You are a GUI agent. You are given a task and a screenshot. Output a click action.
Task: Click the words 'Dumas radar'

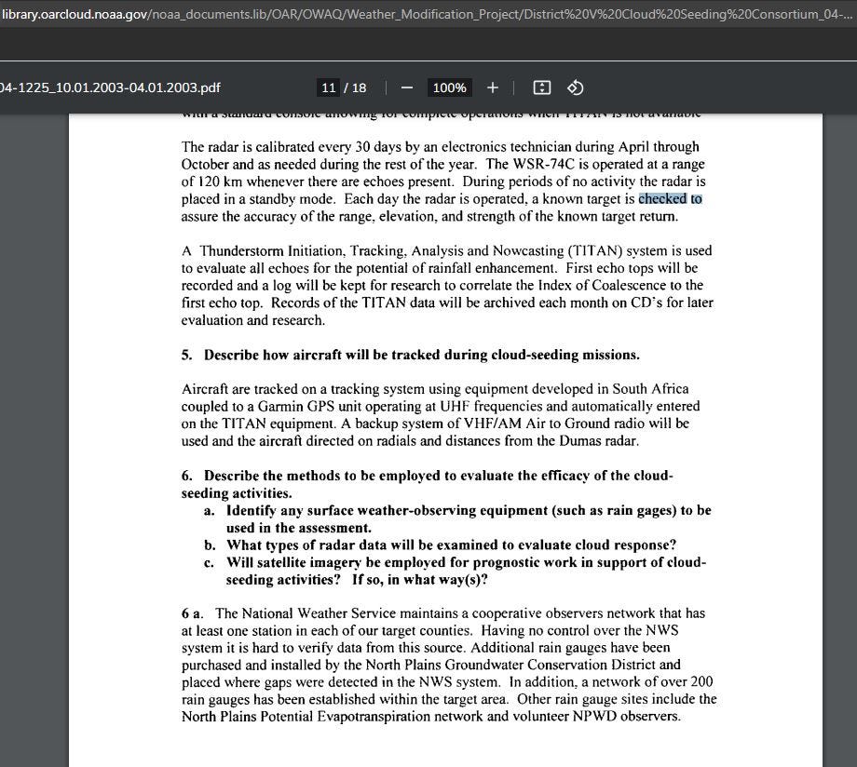[x=598, y=441]
